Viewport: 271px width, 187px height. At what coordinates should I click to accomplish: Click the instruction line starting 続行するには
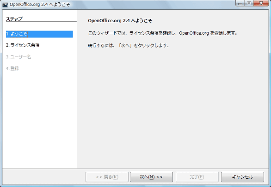pyautogui.click(x=129, y=46)
